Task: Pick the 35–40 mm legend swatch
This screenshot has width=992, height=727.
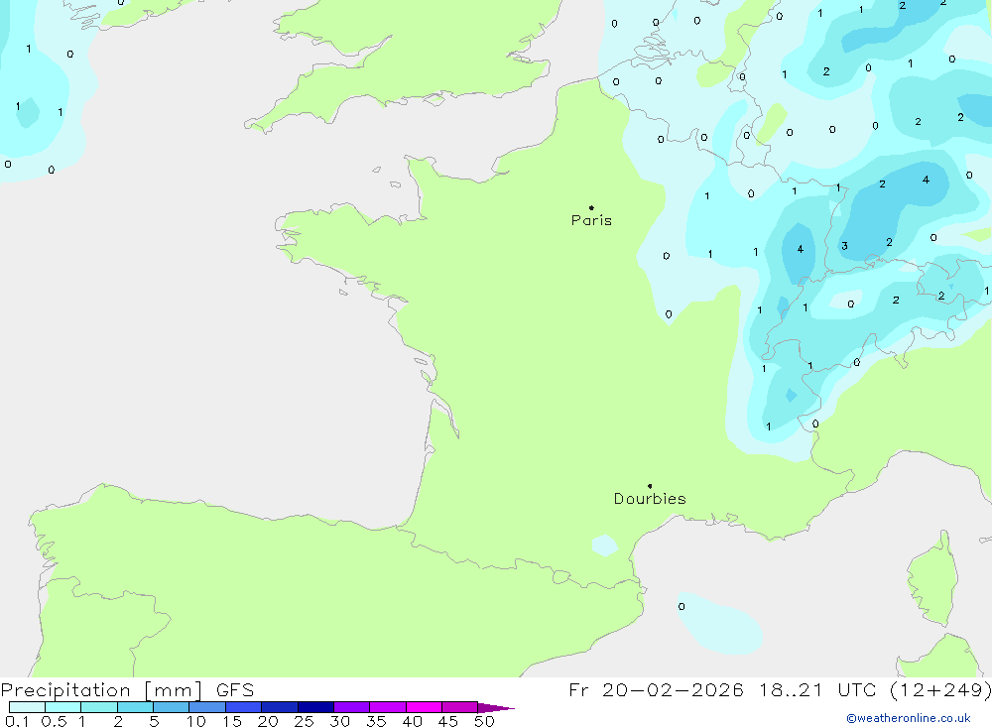Action: pos(388,707)
